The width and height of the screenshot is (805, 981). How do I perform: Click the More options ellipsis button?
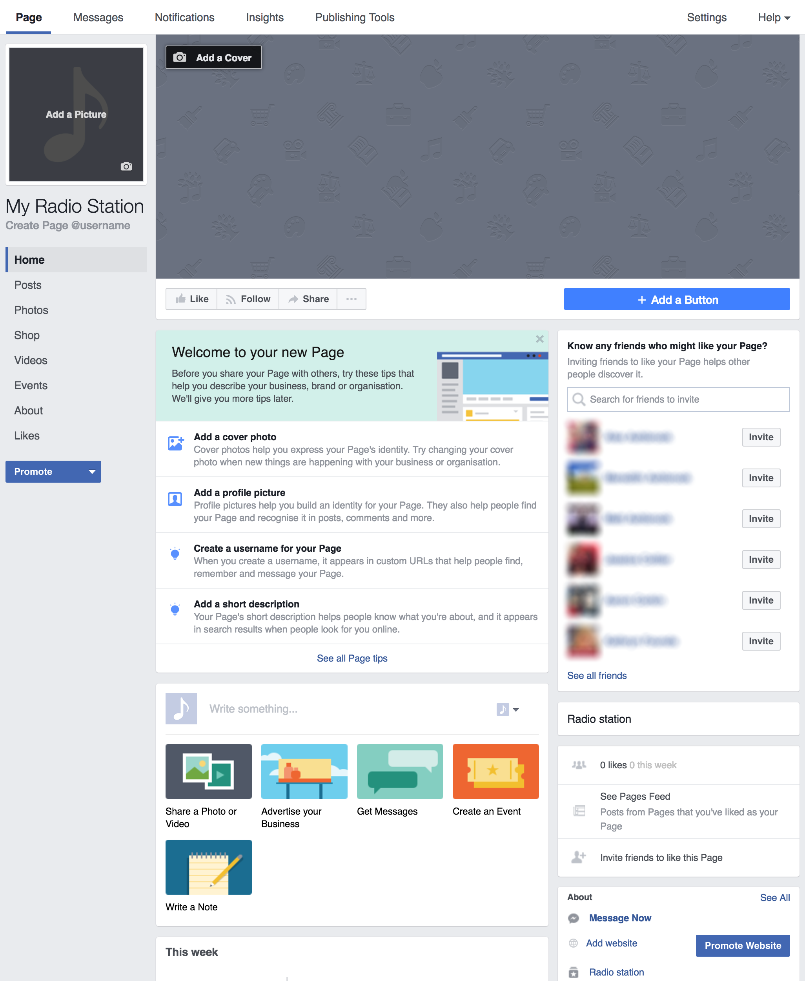click(x=353, y=299)
